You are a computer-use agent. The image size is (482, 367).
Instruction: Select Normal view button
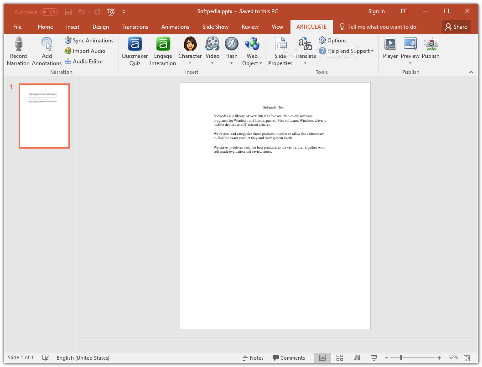tap(322, 357)
